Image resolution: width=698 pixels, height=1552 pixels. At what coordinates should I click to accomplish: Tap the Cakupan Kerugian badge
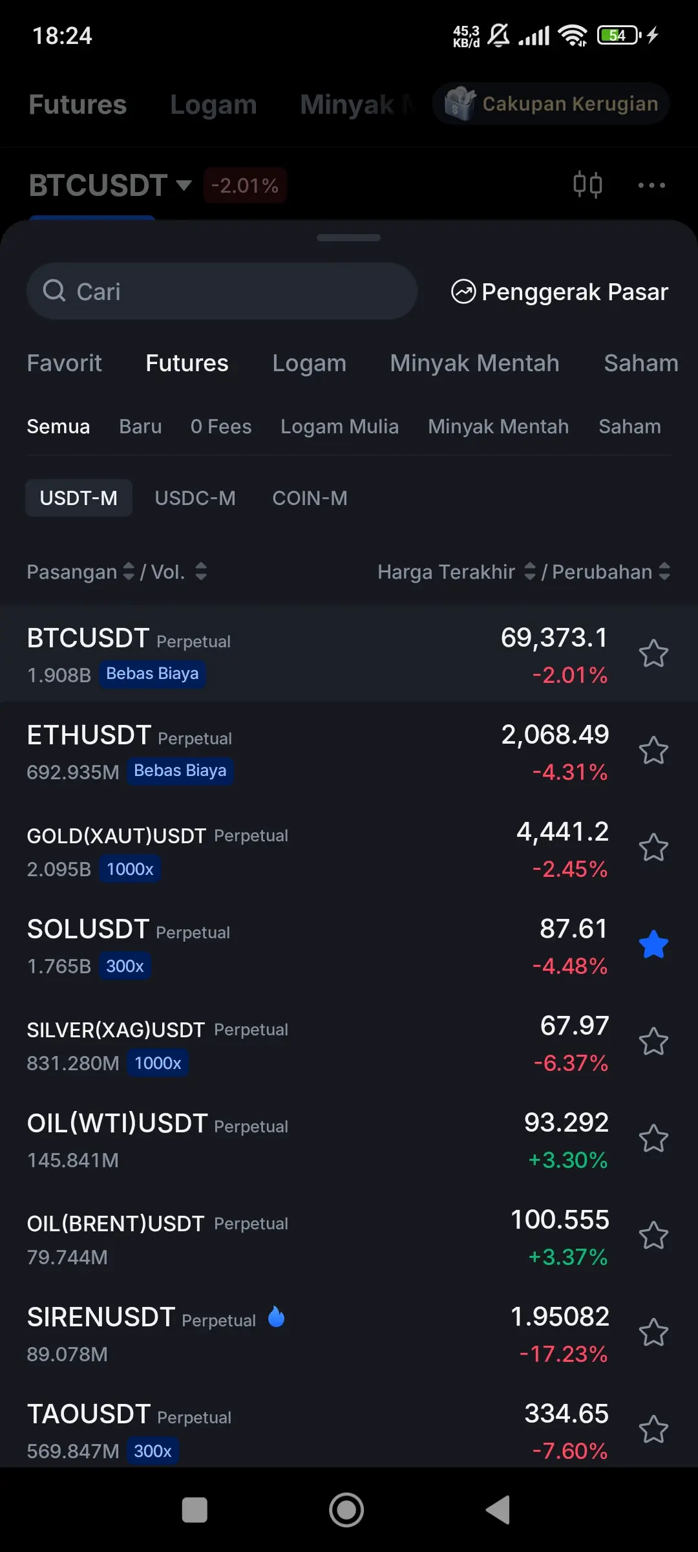tap(551, 103)
